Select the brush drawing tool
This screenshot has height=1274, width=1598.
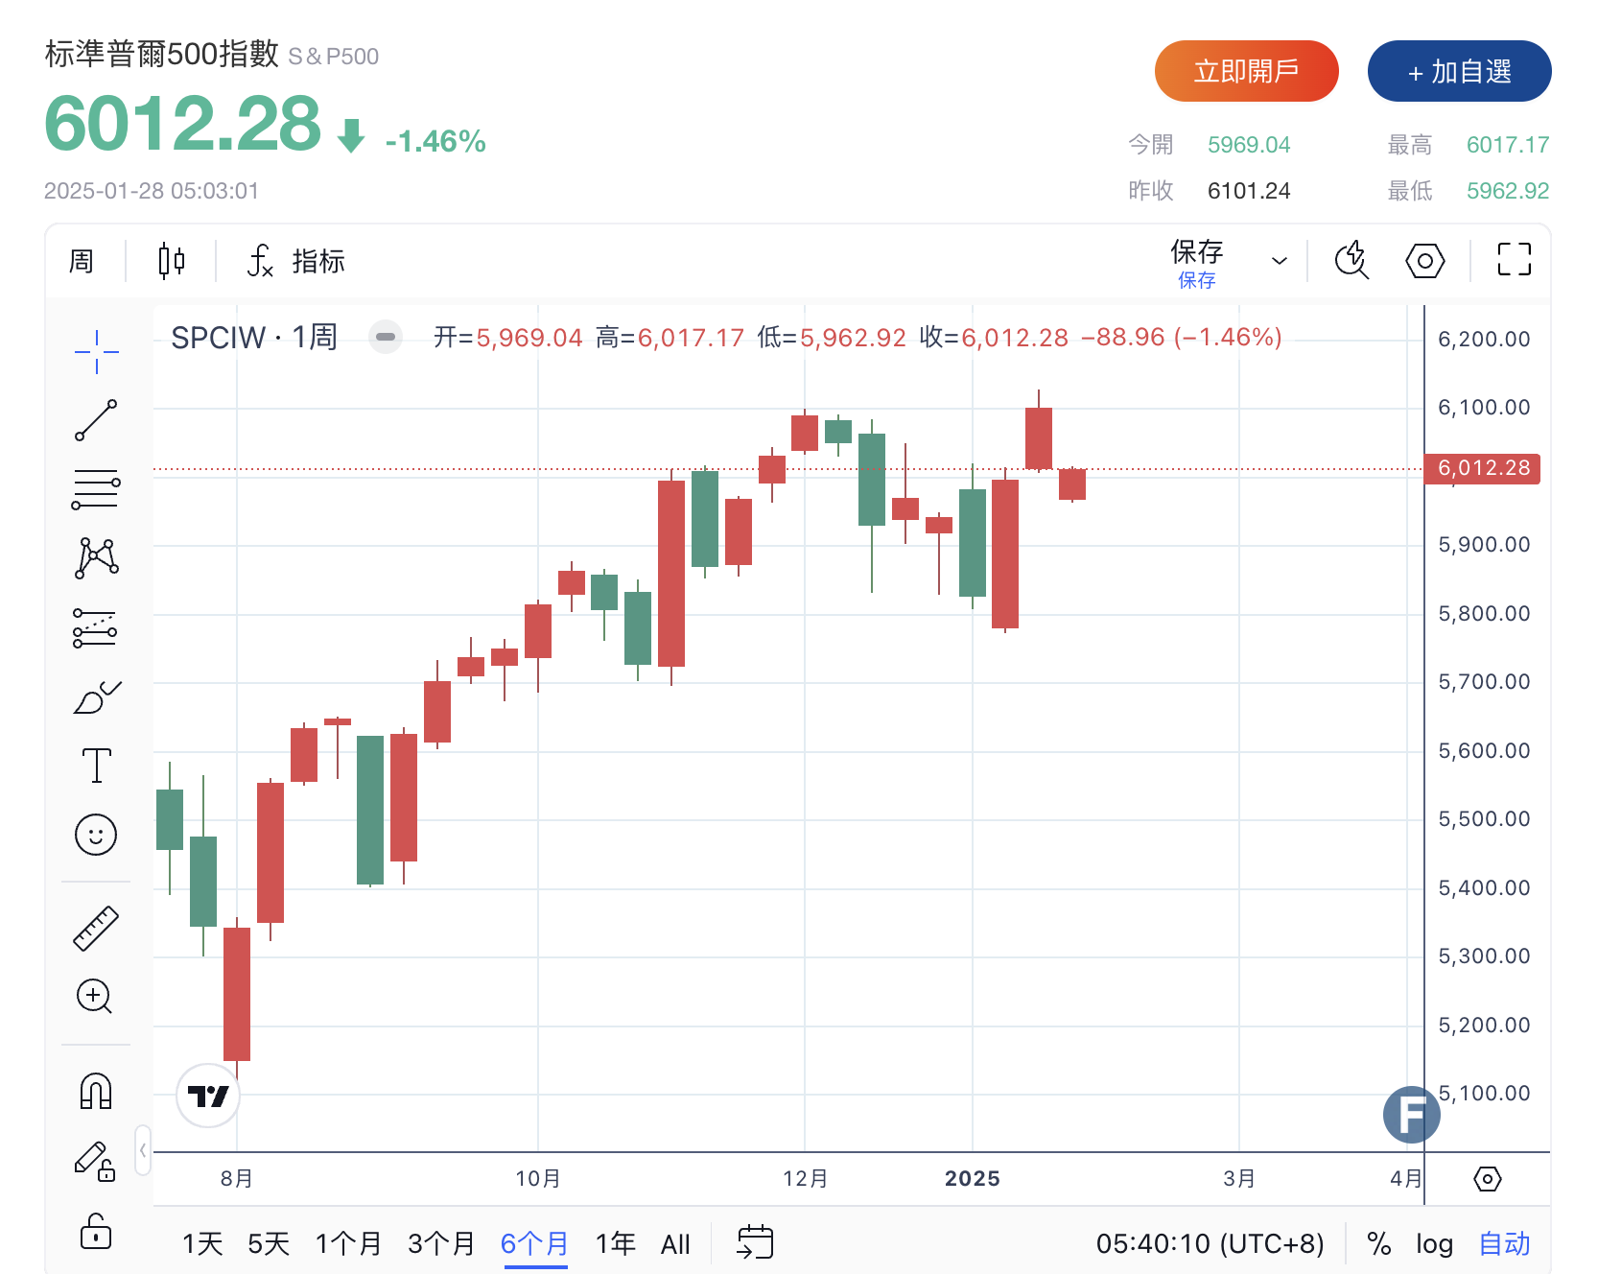pyautogui.click(x=96, y=698)
